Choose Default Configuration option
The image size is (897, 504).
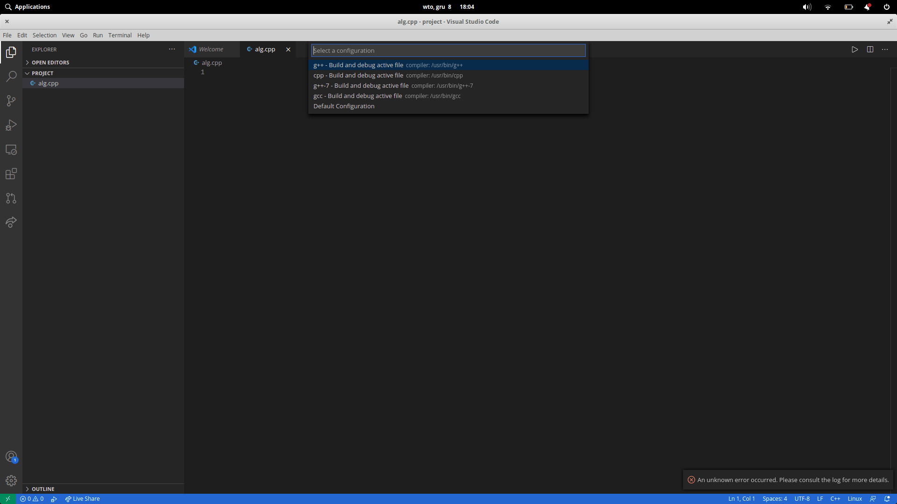coord(448,106)
